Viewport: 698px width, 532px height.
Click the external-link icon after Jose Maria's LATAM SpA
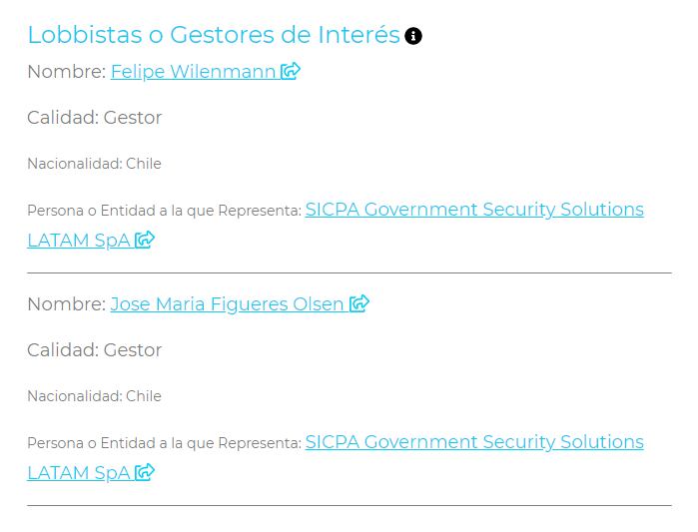click(145, 472)
